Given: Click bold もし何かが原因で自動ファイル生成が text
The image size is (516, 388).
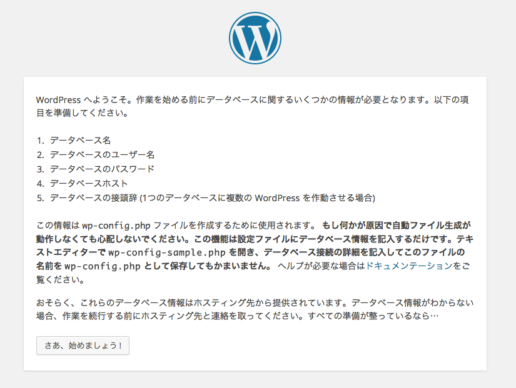Looking at the screenshot, I should coord(396,226).
